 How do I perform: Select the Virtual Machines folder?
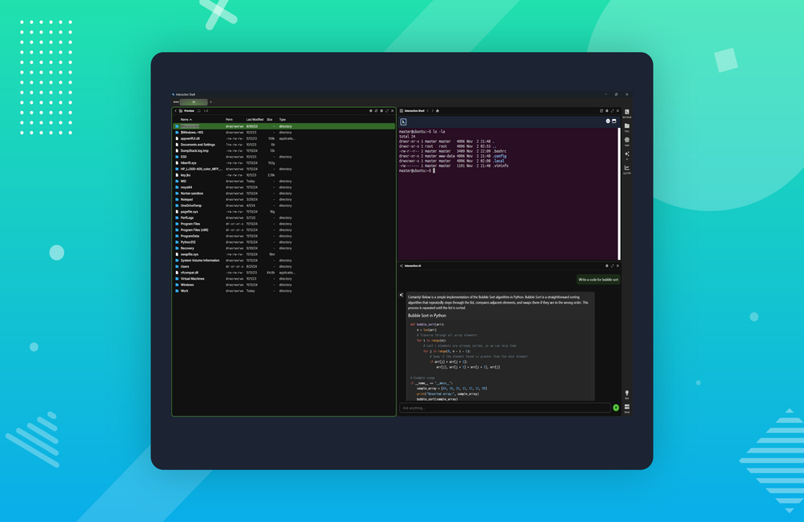click(x=283, y=279)
